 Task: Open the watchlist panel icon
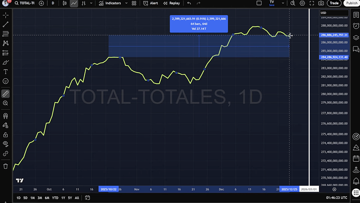(356, 15)
